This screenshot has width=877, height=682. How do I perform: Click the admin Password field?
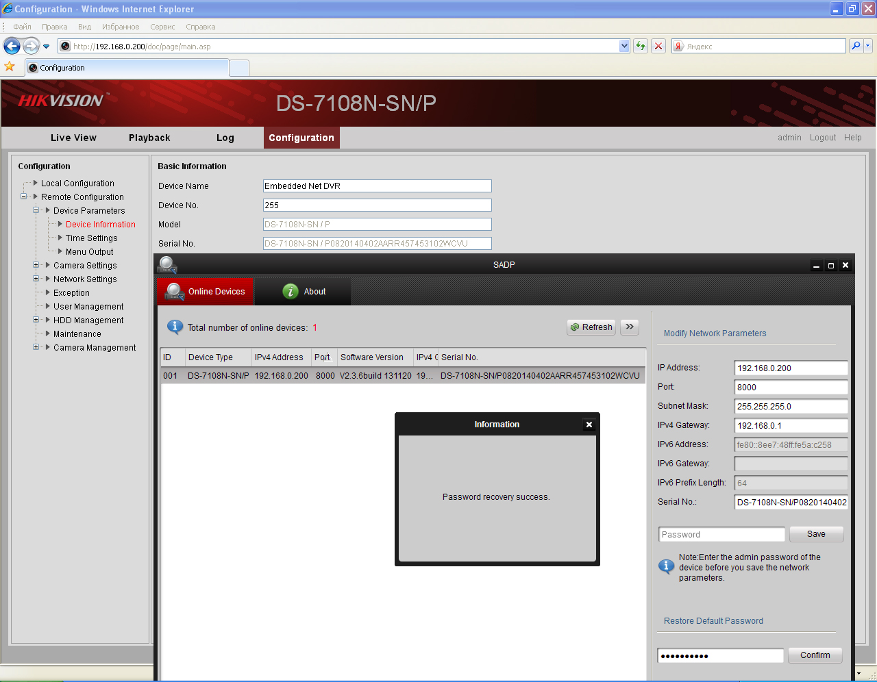[721, 534]
